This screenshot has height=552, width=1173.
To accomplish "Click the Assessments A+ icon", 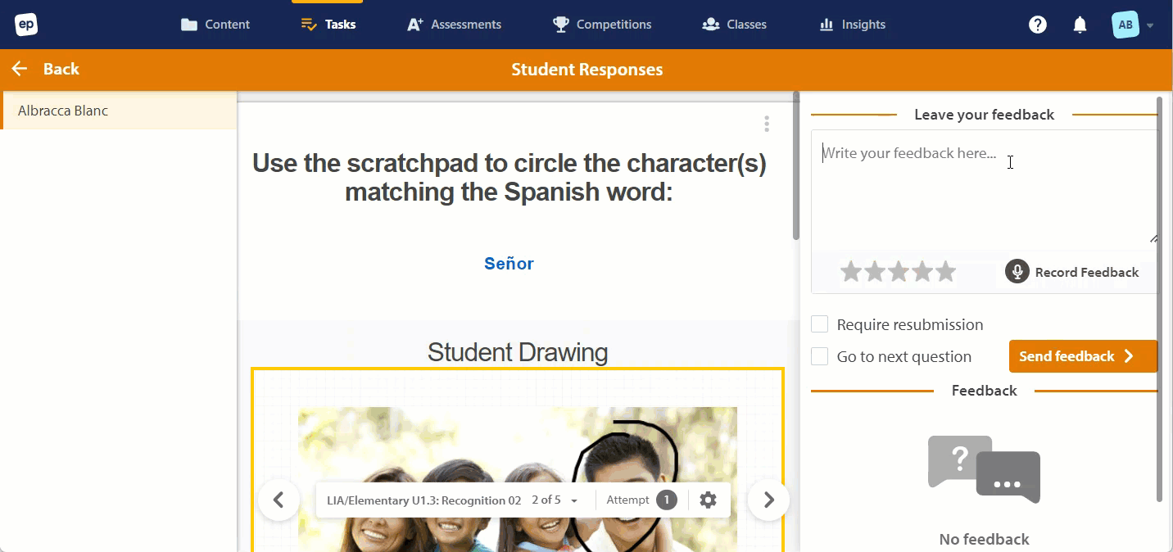I will coord(415,25).
